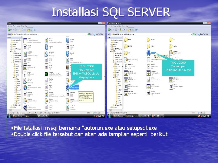Click Forward arrow in the right Explorer window
This screenshot has height=163, width=218.
[116, 30]
